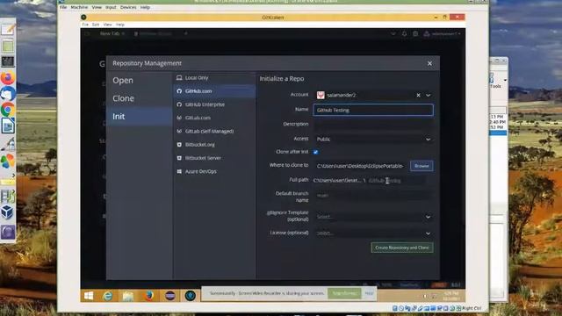Click the gift icon in GitKraken toolbar
The height and width of the screenshot is (316, 562).
(415, 33)
